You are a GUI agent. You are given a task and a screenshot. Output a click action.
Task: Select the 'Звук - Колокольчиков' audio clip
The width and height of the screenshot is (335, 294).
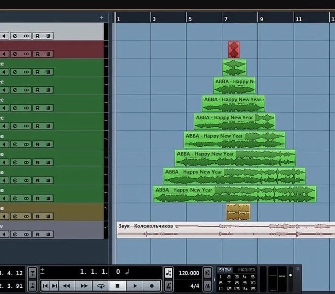coord(226,230)
